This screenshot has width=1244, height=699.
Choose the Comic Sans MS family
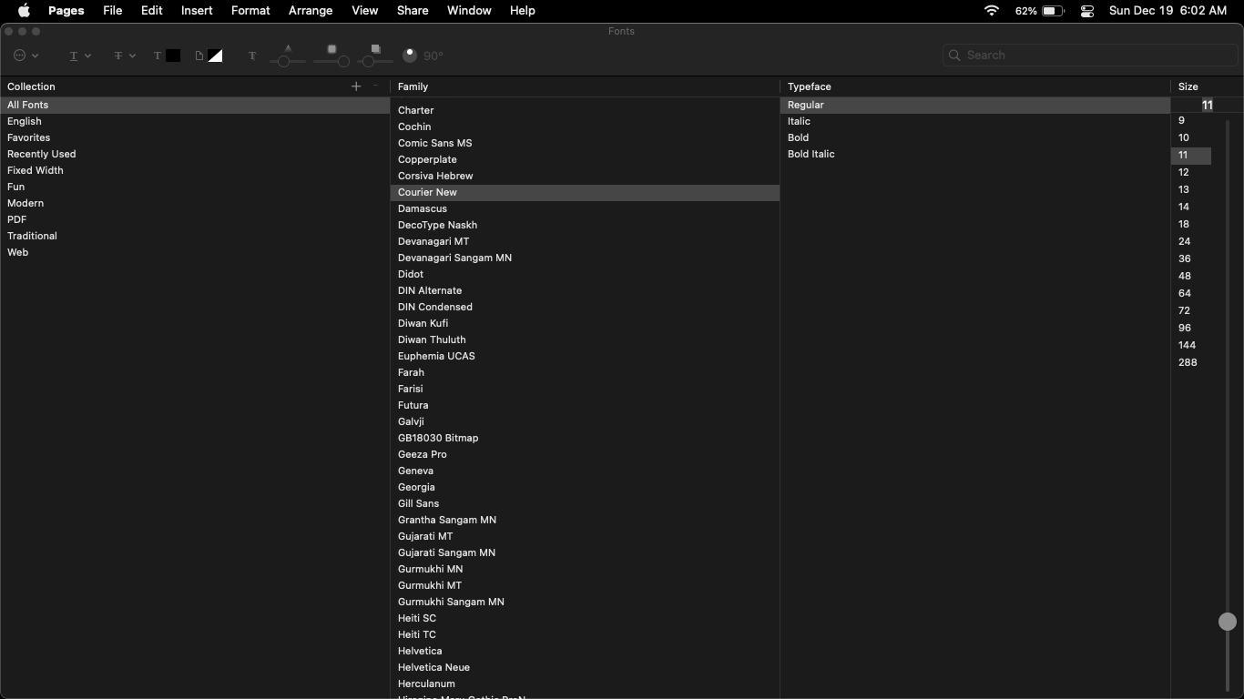[x=585, y=143]
